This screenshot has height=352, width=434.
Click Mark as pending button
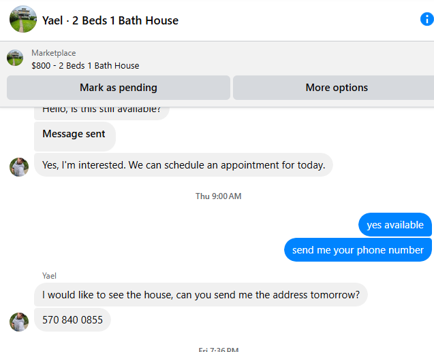[x=118, y=88]
